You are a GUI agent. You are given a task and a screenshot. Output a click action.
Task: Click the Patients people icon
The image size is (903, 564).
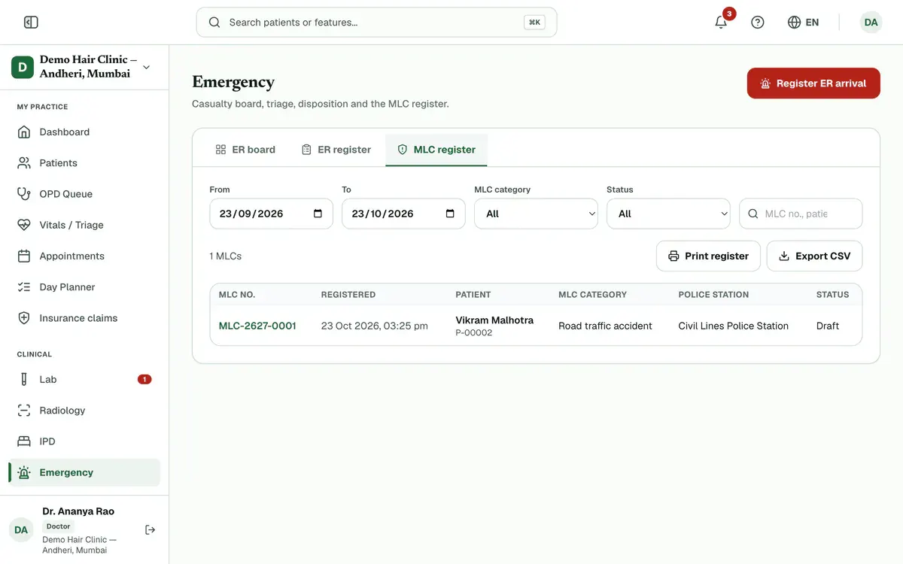[24, 162]
